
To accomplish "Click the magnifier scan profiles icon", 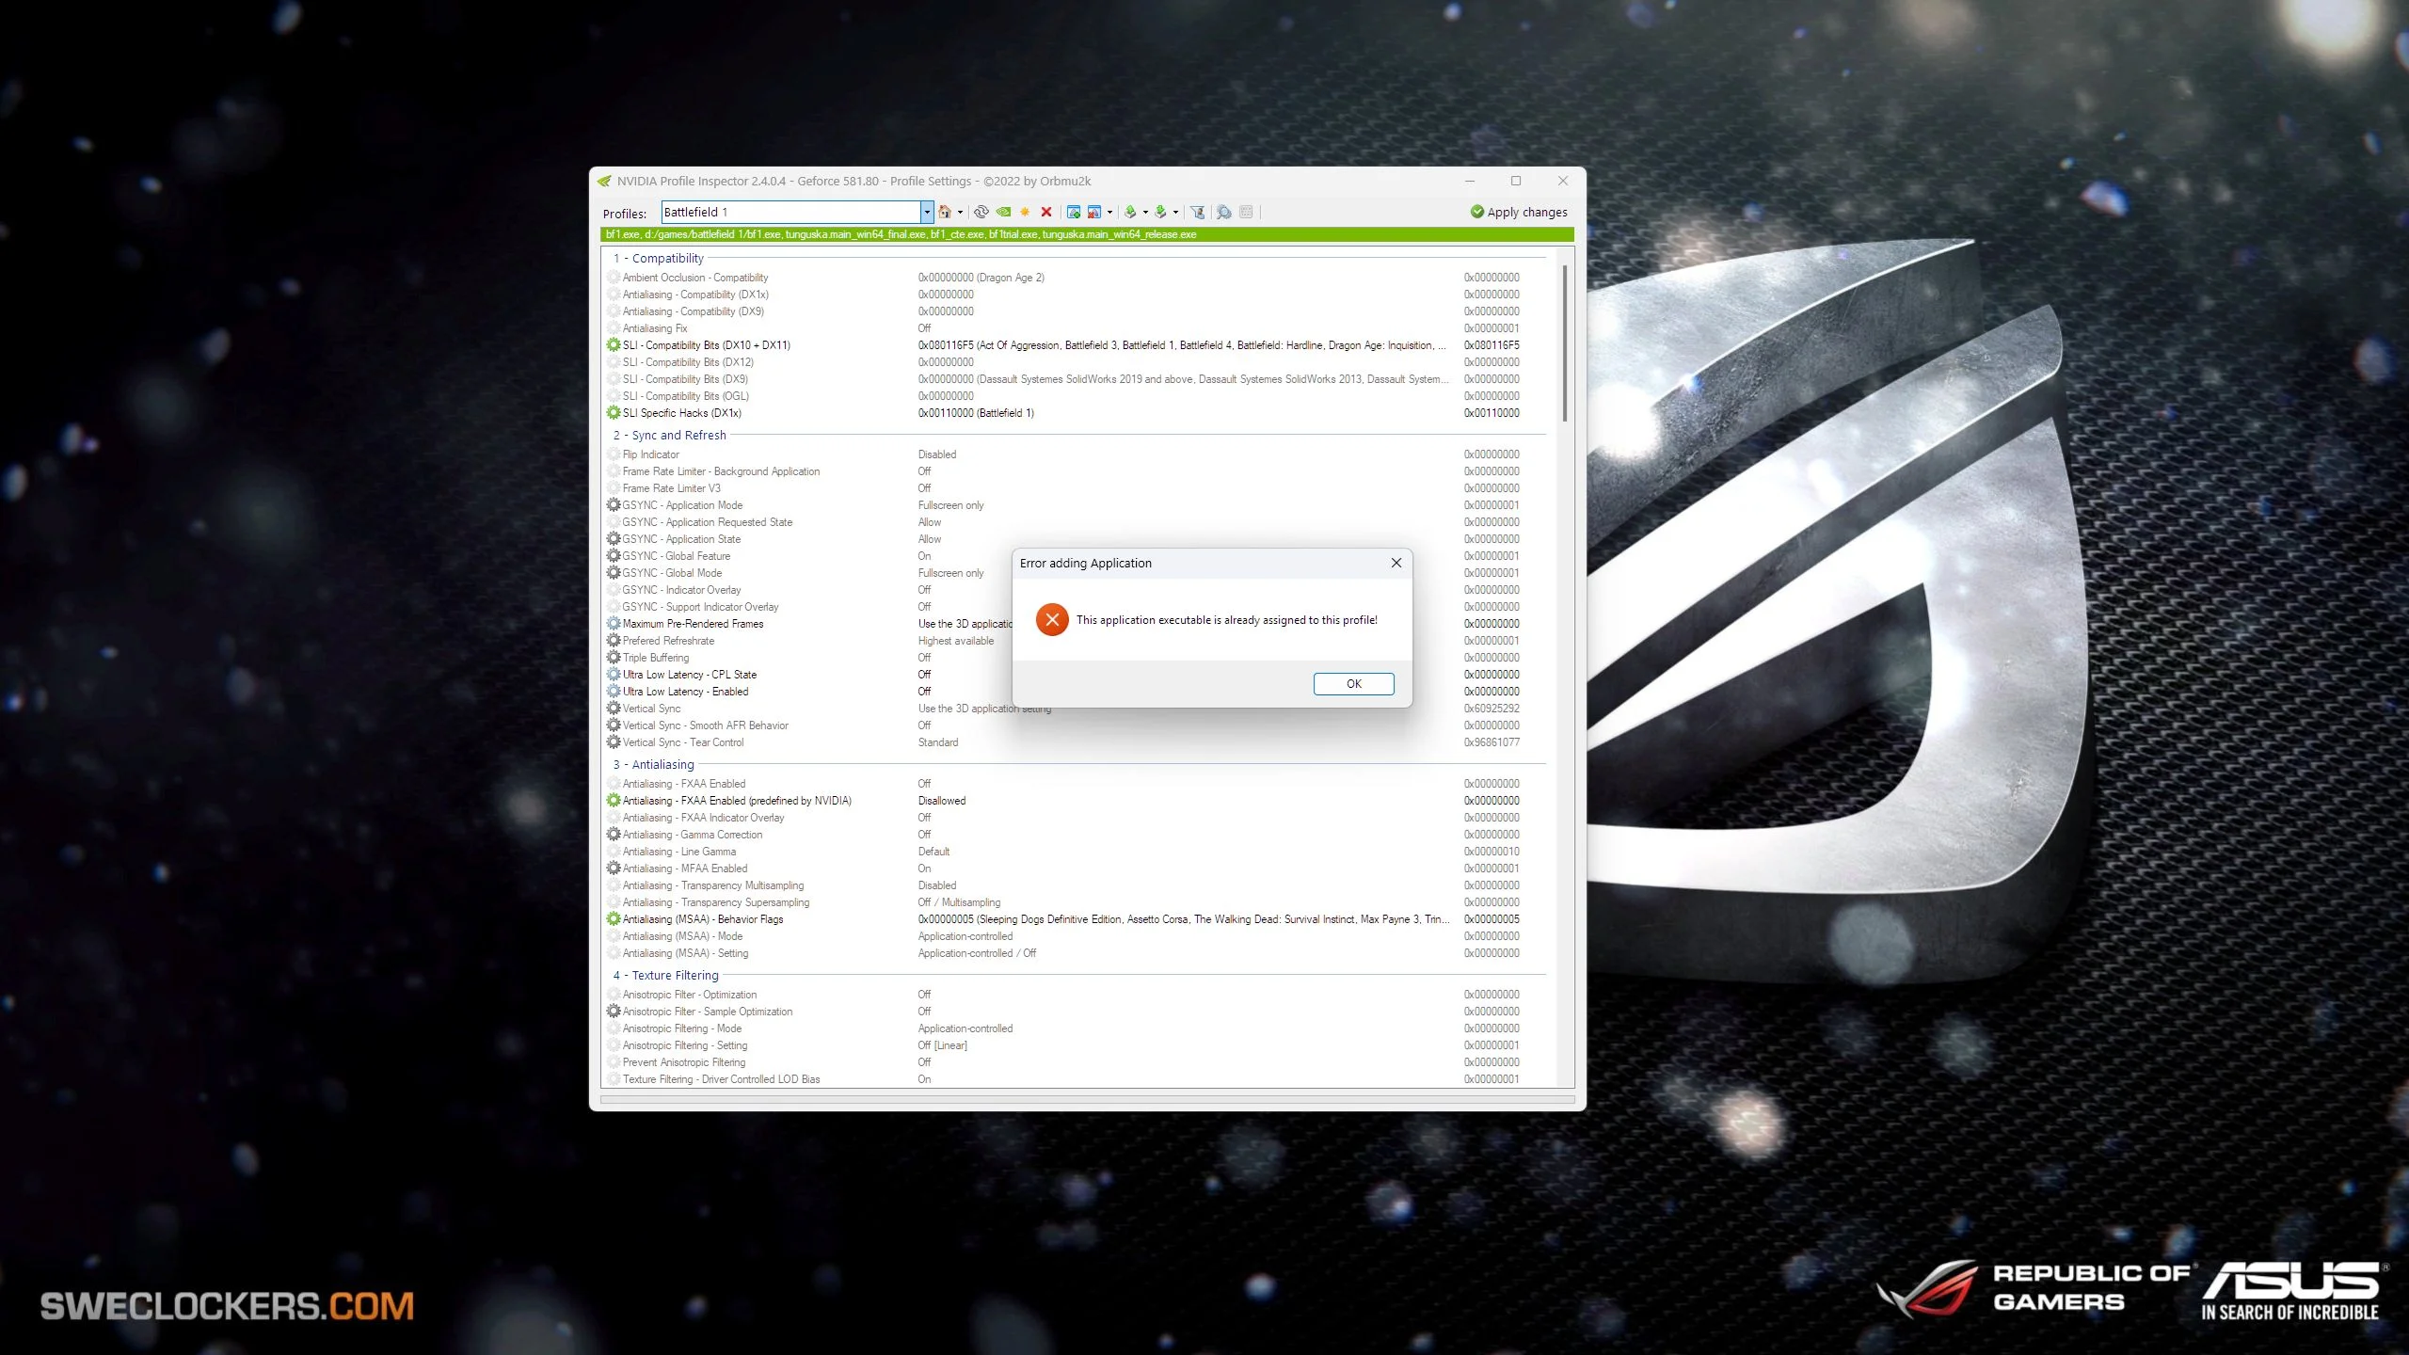I will pyautogui.click(x=1223, y=212).
